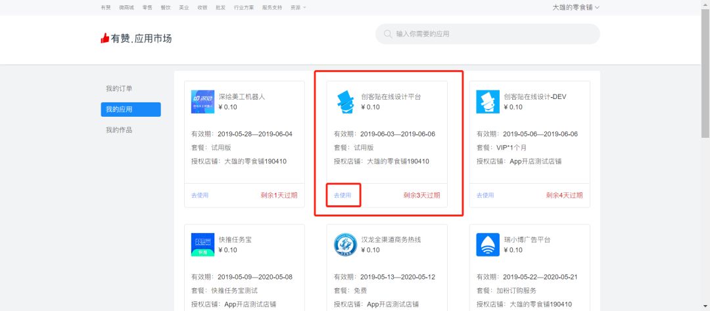Click date 2019-05-22—2020-05-21
The width and height of the screenshot is (710, 311).
(x=540, y=277)
